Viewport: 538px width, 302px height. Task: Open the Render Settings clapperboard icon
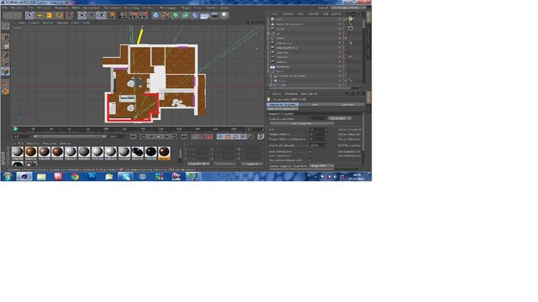tap(143, 15)
